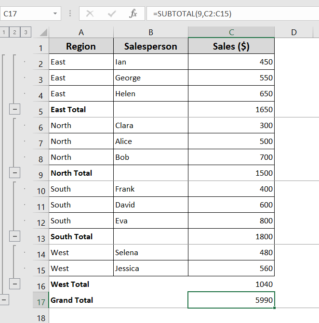Click the sales value 560
Viewport: 319px width, 323px height.
pyautogui.click(x=231, y=268)
